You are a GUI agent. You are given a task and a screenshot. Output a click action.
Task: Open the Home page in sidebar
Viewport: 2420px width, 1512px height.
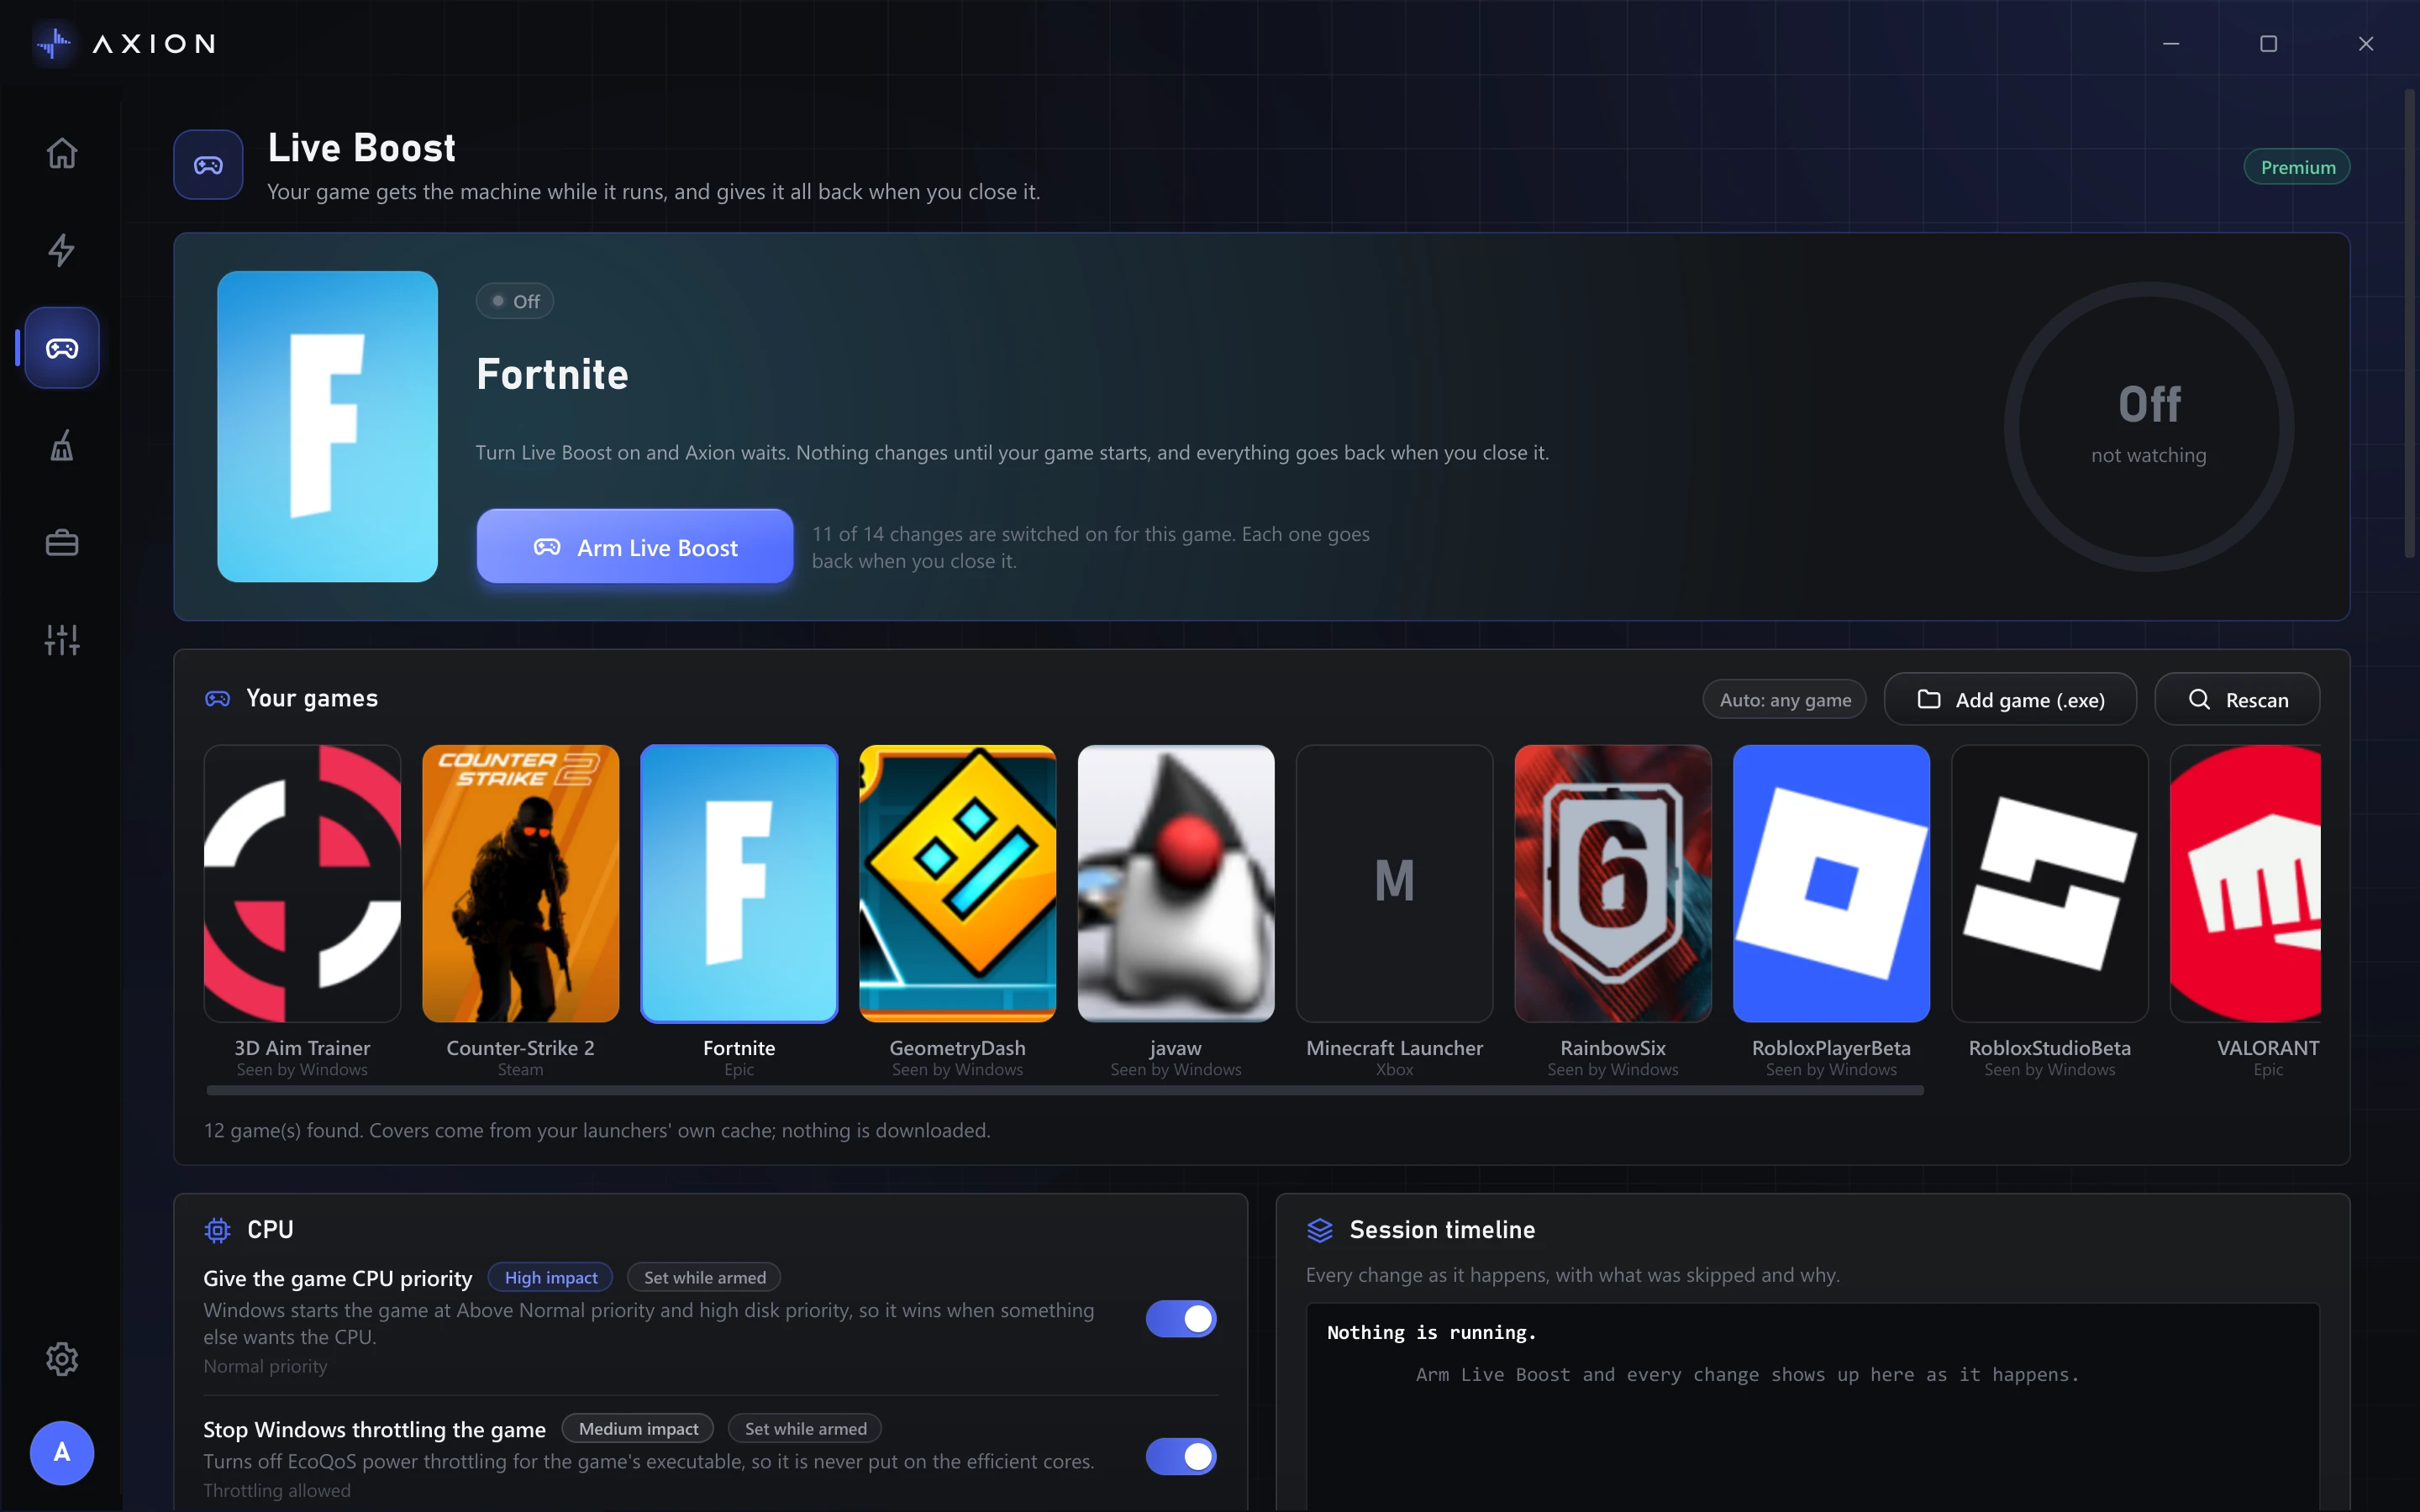point(62,153)
